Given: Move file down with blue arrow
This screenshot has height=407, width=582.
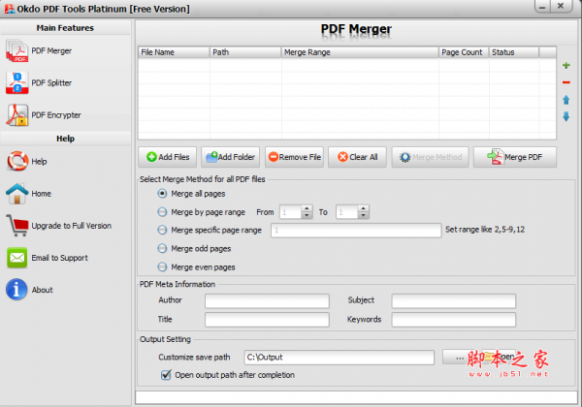Looking at the screenshot, I should point(566,116).
